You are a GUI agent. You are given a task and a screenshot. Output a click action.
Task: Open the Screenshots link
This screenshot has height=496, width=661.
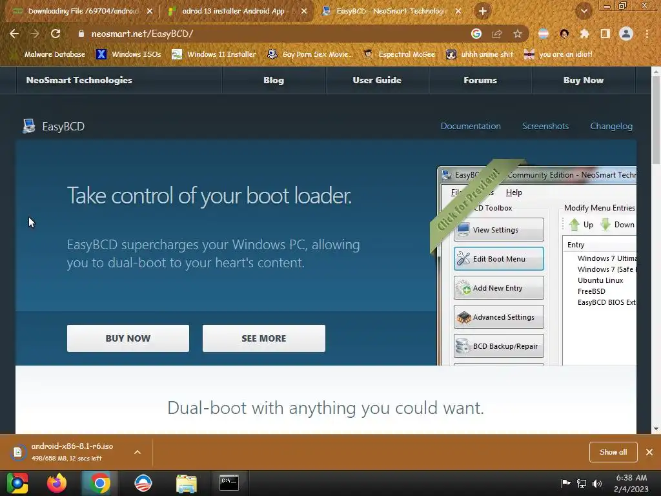pos(545,126)
